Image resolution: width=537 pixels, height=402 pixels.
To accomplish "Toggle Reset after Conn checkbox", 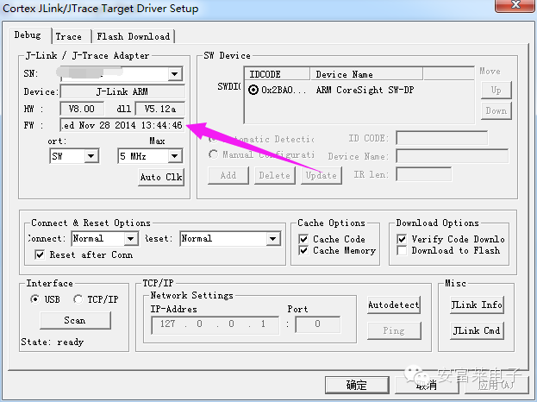I will point(40,254).
